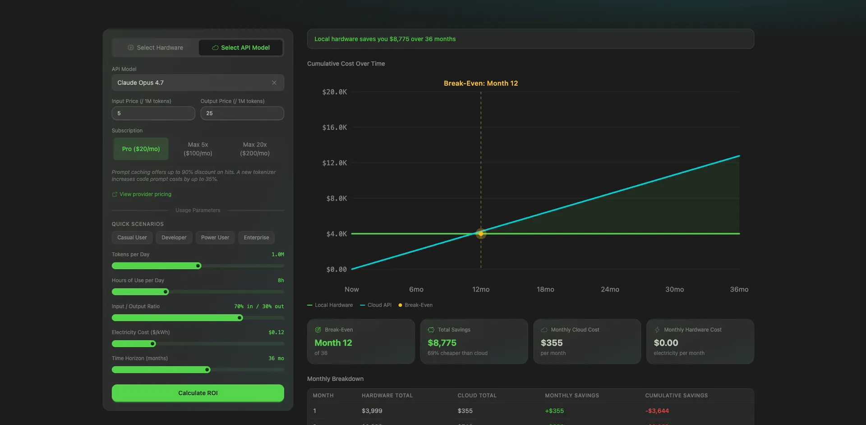This screenshot has width=866, height=425.
Task: Click the savings icon on the Total Savings card
Action: (432, 329)
